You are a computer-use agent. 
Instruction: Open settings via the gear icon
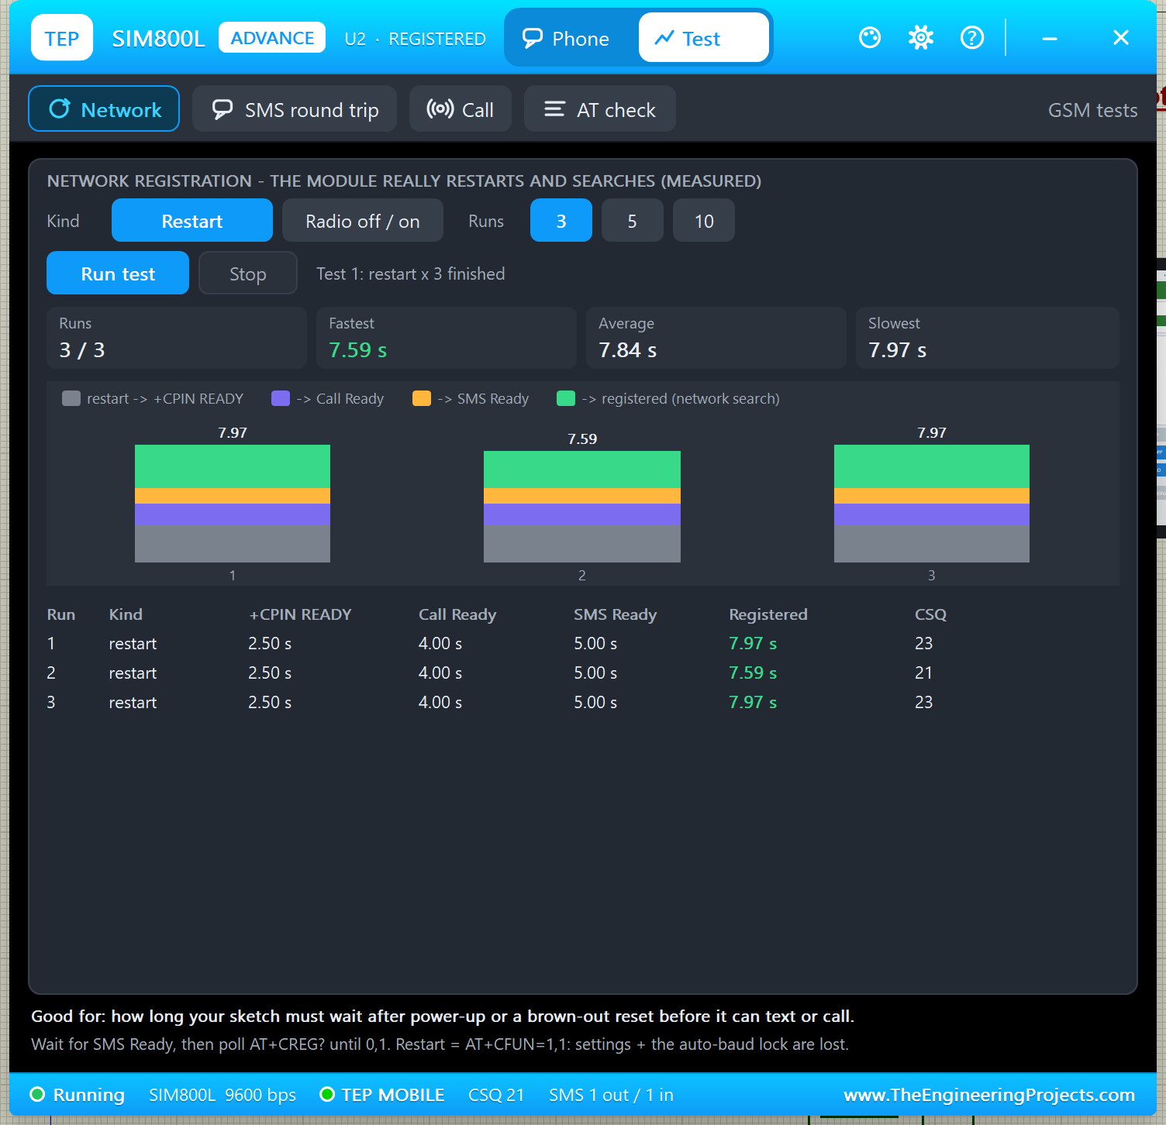click(921, 37)
